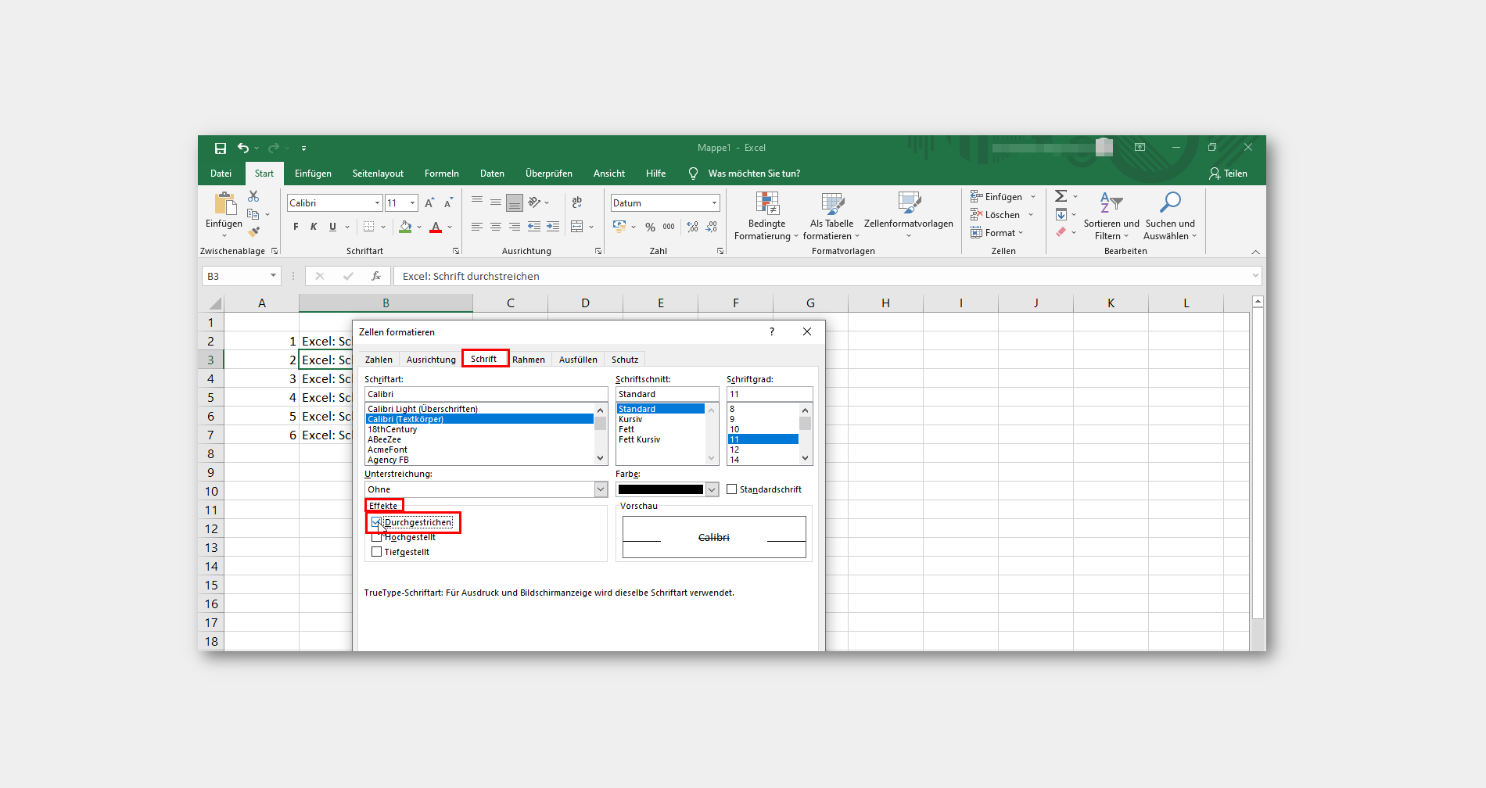Screen dimensions: 1486x788
Task: Open the Farbe color picker
Action: 667,489
